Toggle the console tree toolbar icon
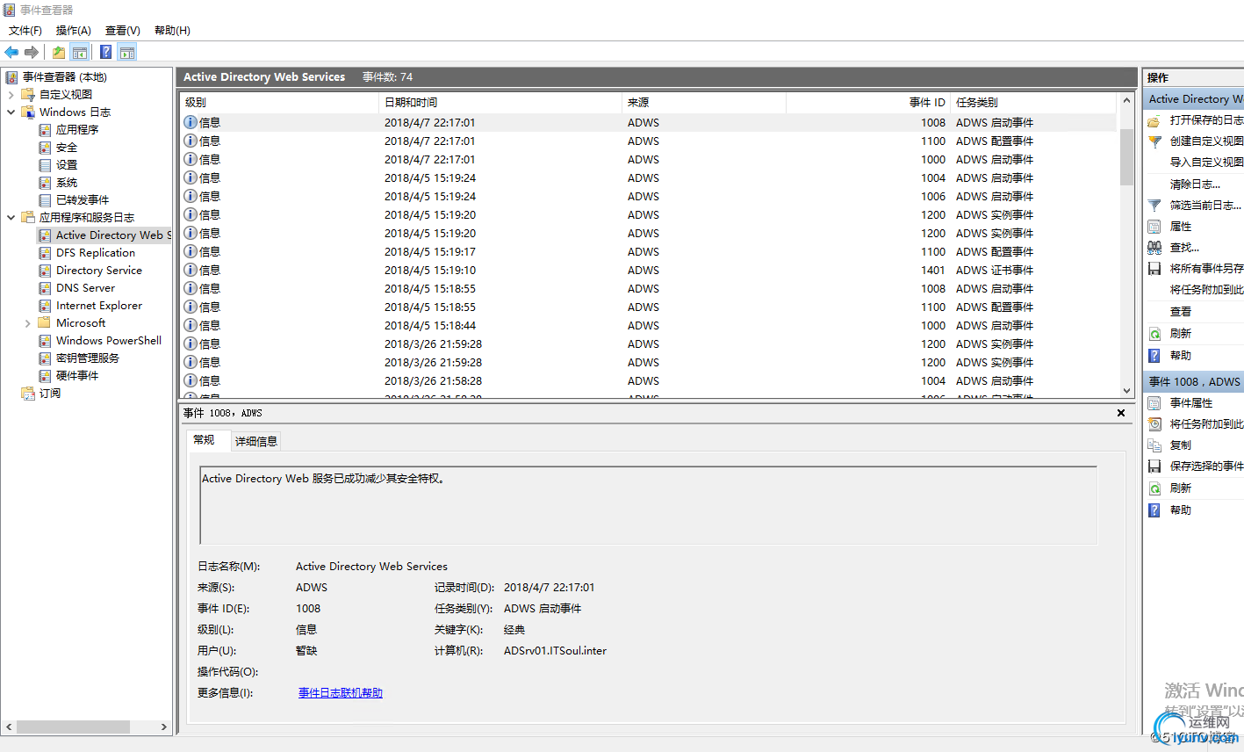The width and height of the screenshot is (1244, 752). coord(80,52)
